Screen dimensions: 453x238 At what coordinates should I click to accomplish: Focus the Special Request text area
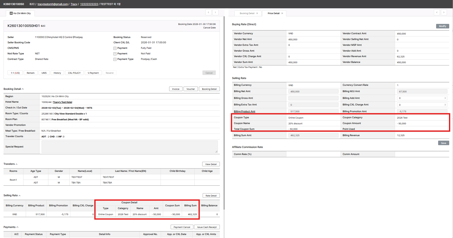(x=130, y=147)
